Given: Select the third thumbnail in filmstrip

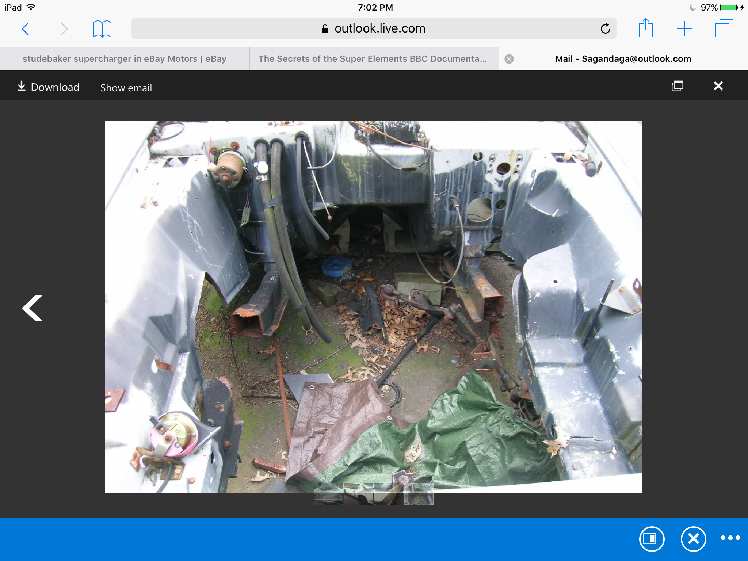Looking at the screenshot, I should [389, 494].
